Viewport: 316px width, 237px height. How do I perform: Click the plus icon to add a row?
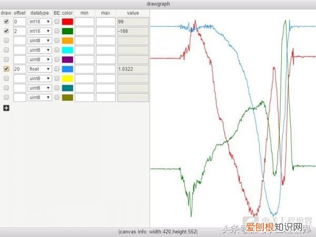pos(6,108)
